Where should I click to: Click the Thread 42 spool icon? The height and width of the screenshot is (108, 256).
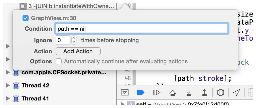(16, 85)
